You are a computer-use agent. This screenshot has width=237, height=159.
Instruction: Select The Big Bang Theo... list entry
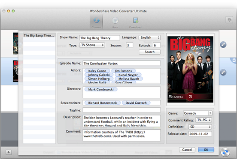39,35
